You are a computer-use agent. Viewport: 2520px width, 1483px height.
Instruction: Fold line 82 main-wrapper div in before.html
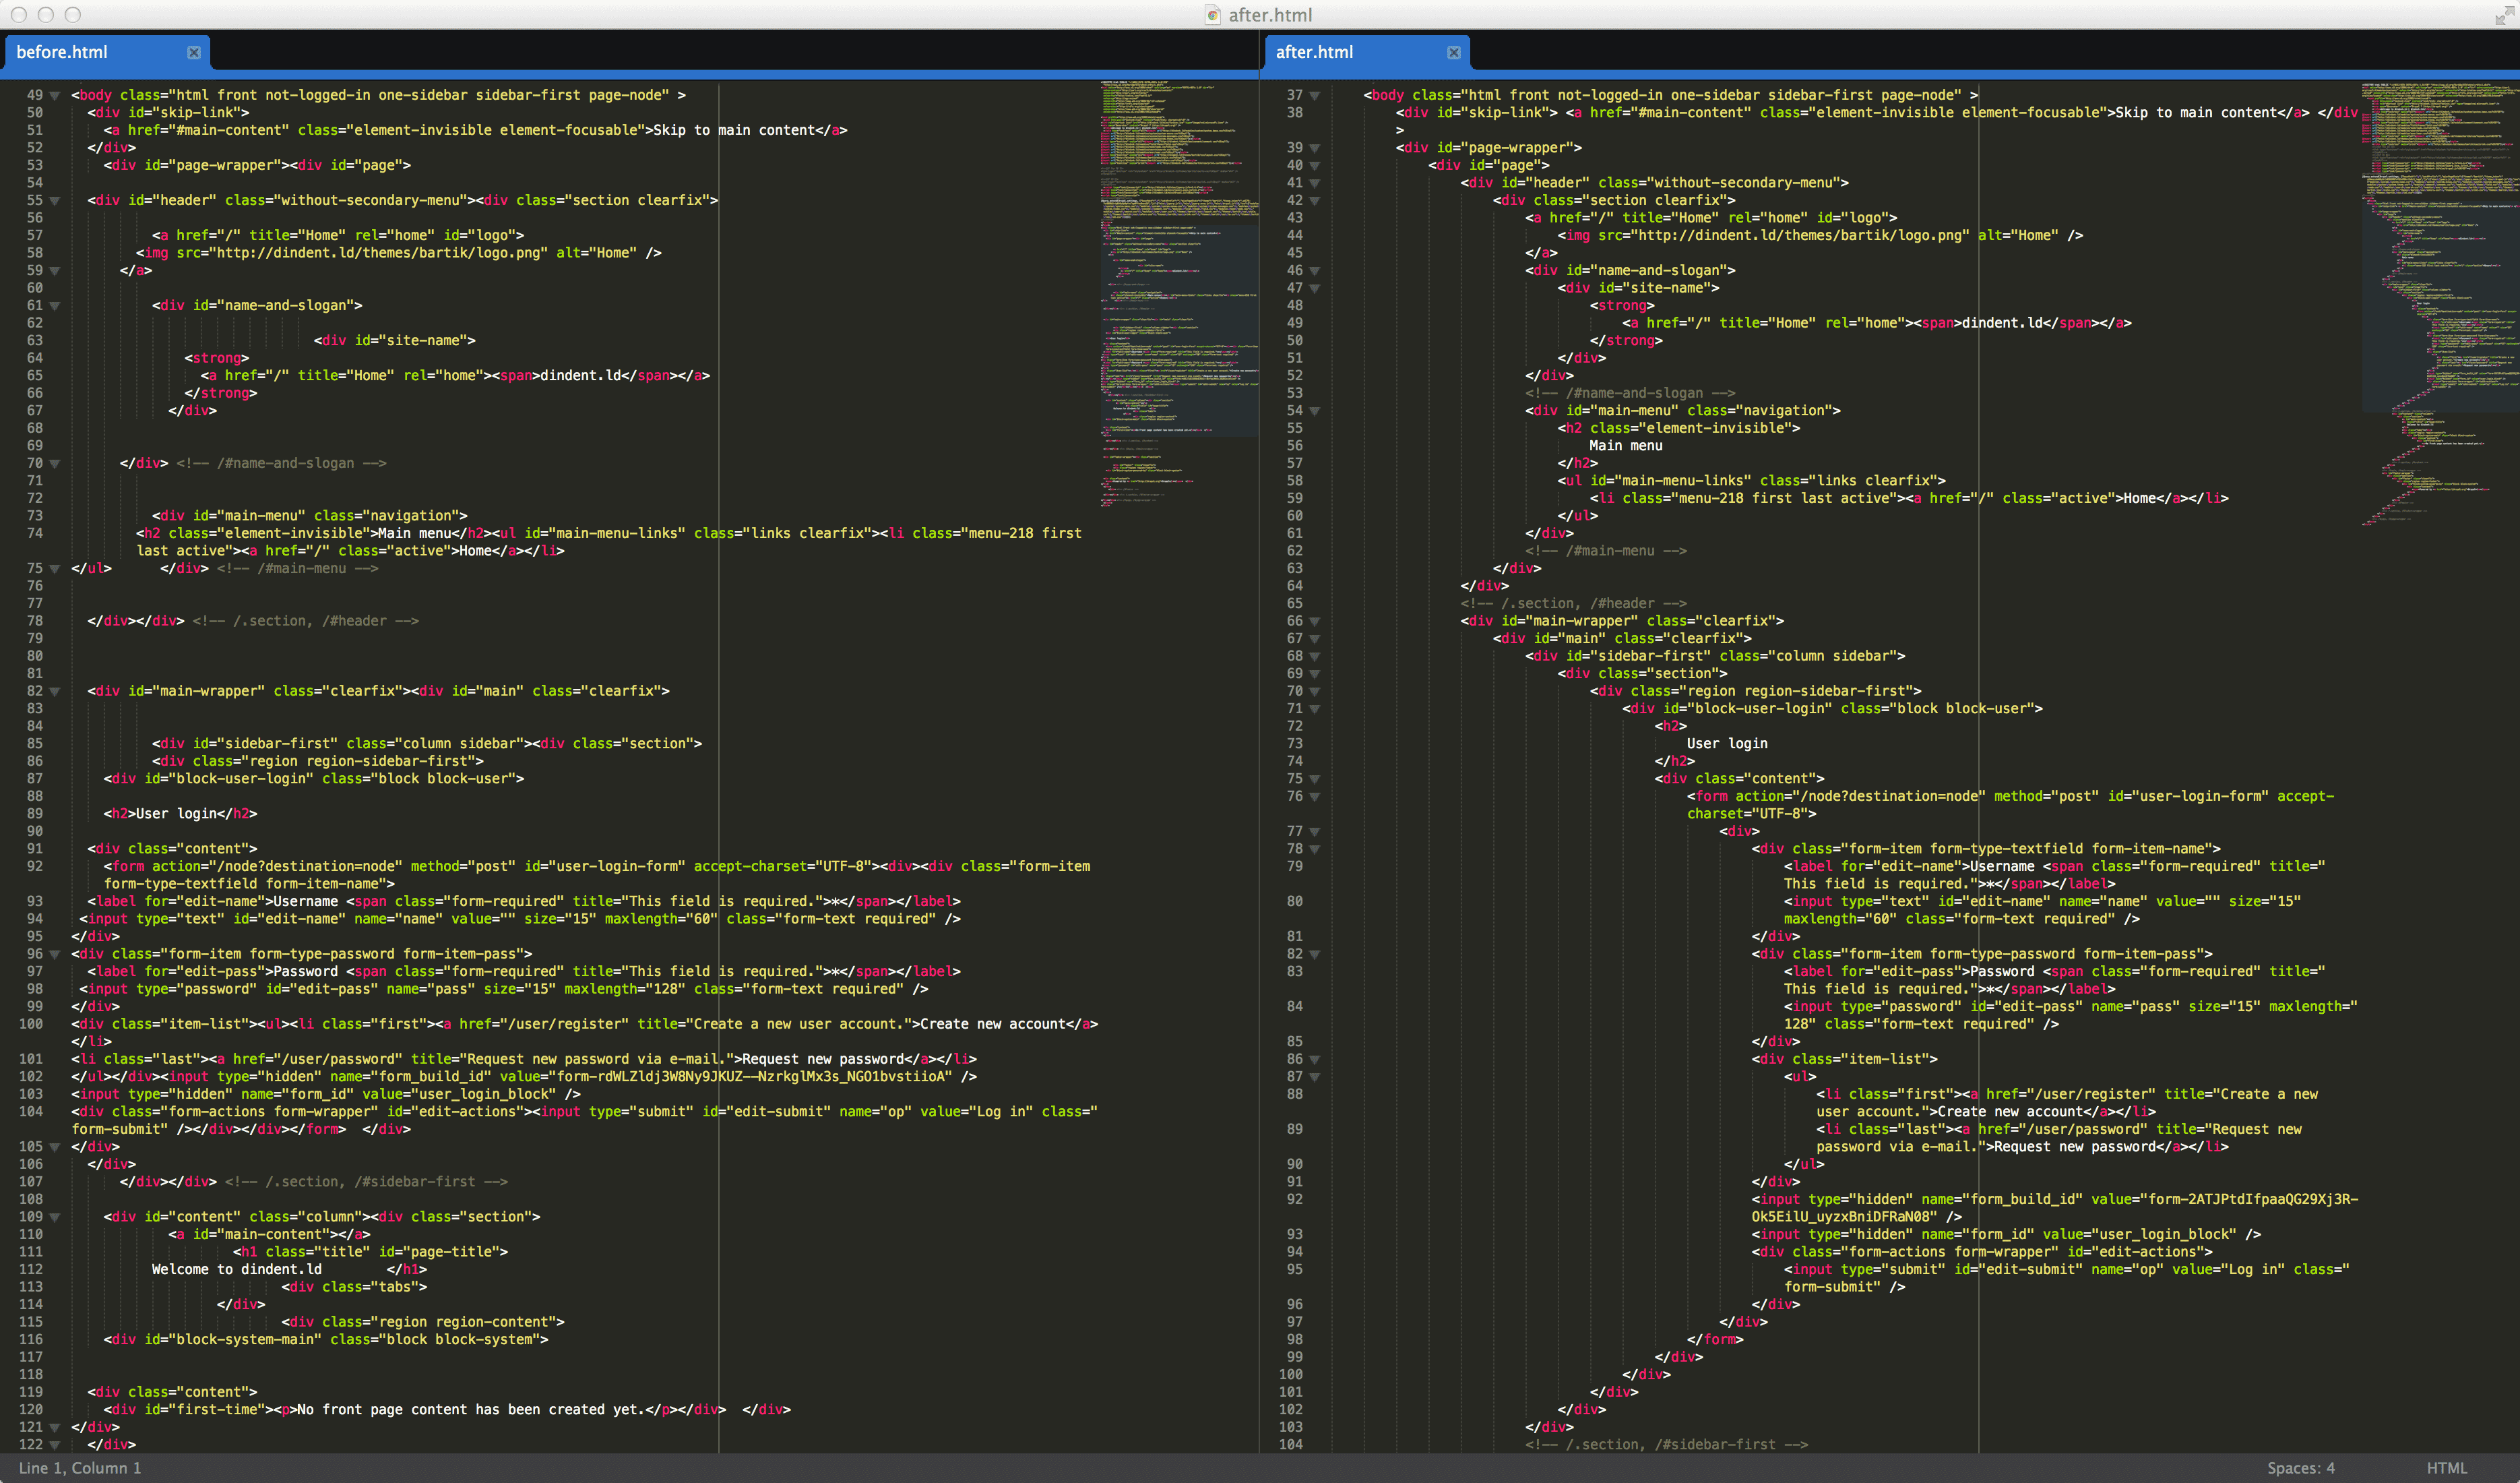coord(55,692)
